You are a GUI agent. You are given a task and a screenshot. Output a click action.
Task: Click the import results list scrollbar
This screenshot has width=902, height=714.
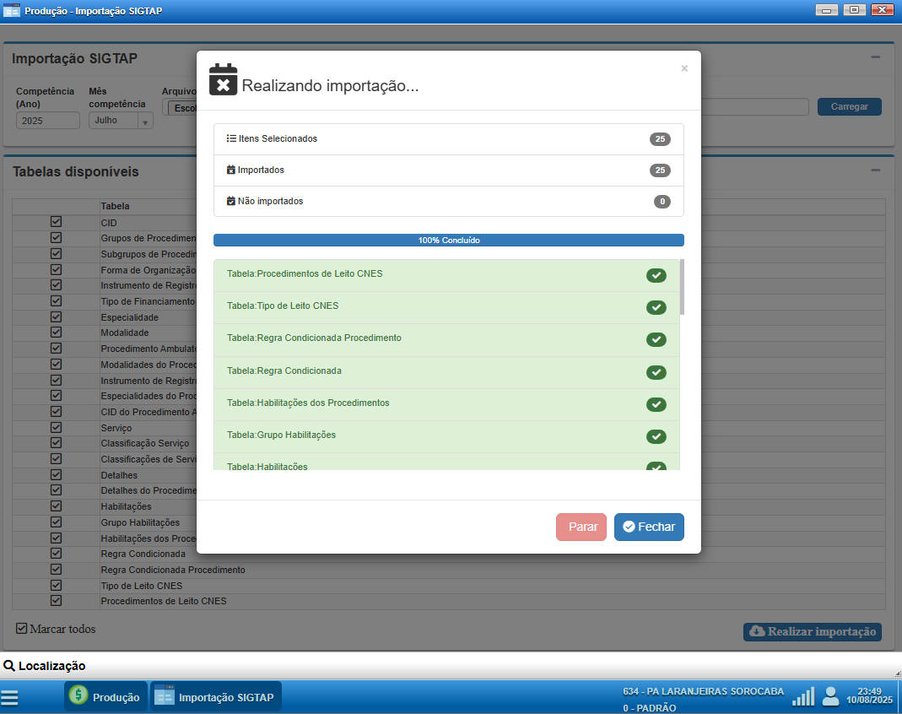coord(682,287)
